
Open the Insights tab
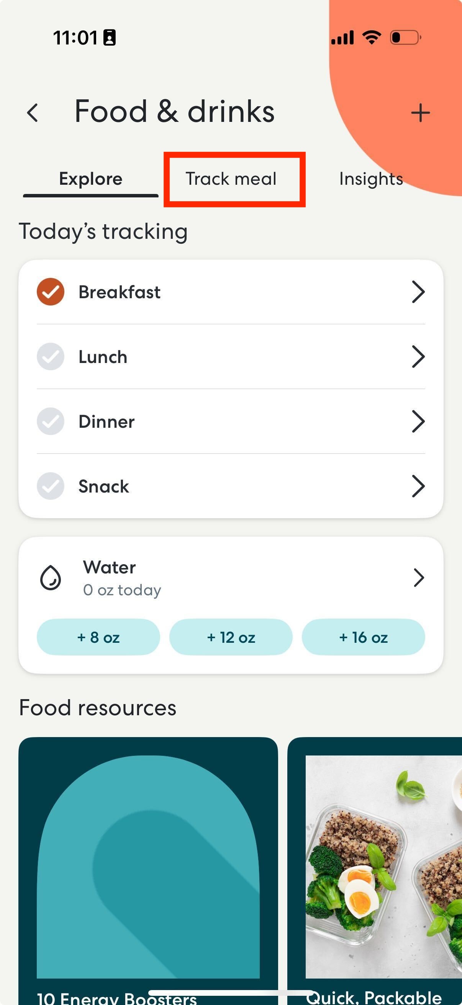pos(371,179)
